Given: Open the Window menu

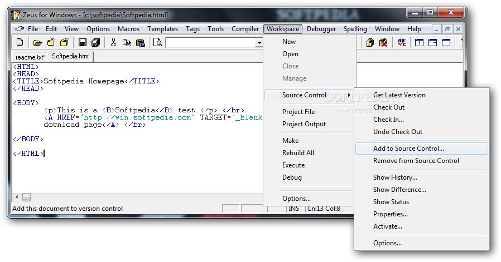Looking at the screenshot, I should point(387,29).
